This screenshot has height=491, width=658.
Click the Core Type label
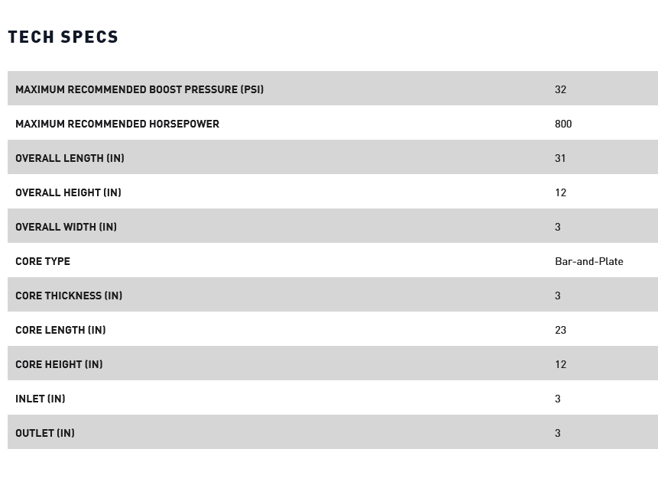click(x=43, y=261)
